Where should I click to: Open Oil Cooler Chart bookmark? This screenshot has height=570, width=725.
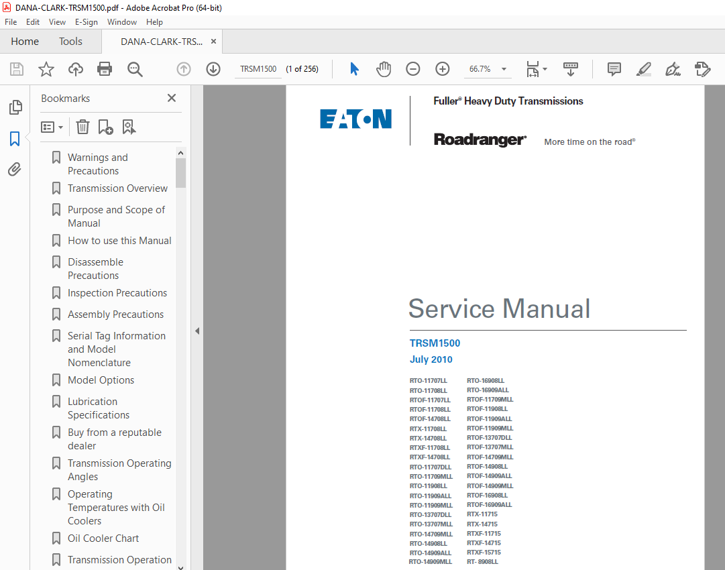point(103,538)
